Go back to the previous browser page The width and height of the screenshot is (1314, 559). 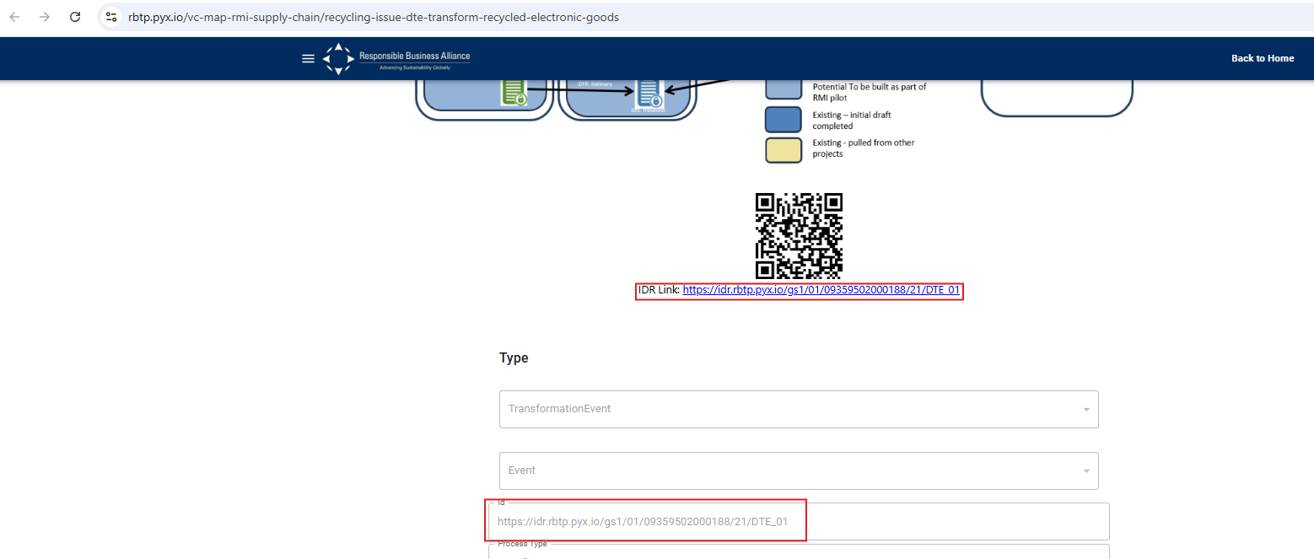(x=14, y=17)
